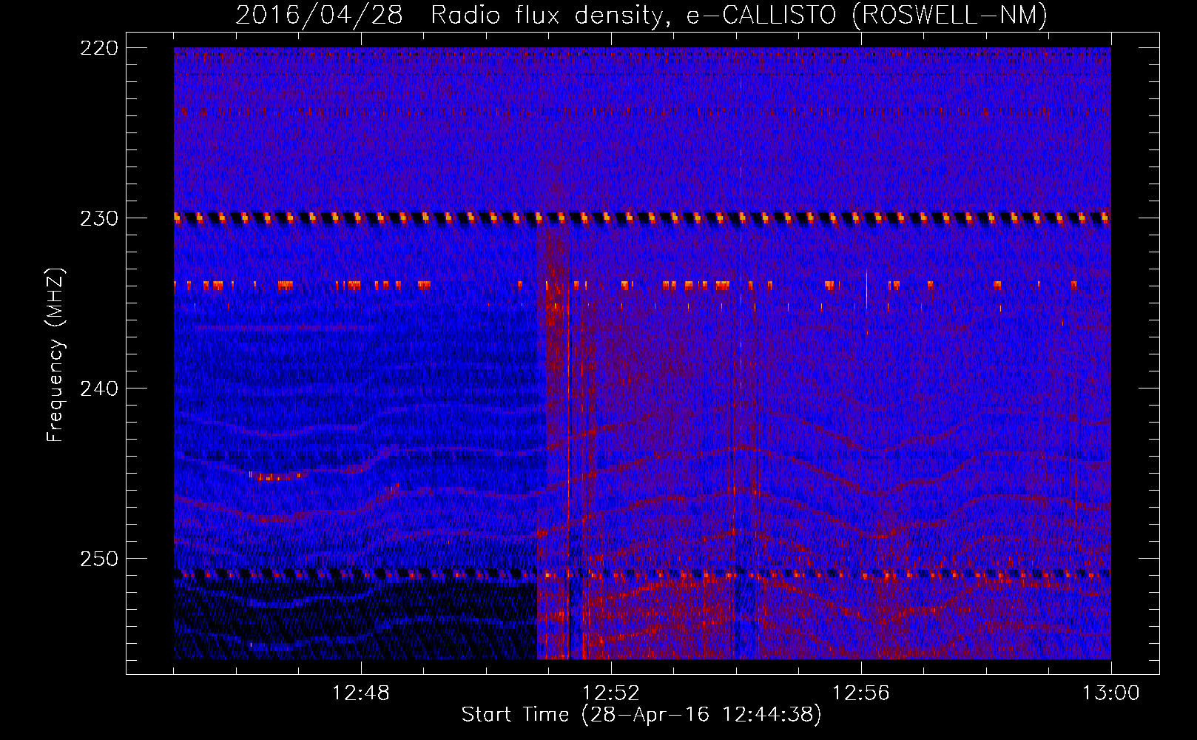
Task: Click the 230 frequency tick label
Action: (x=98, y=218)
